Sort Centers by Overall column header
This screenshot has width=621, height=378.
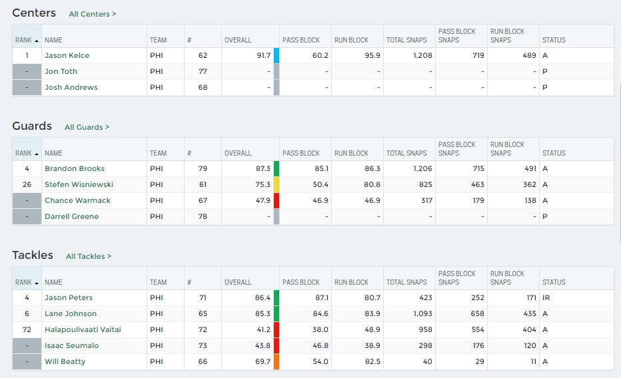[238, 40]
